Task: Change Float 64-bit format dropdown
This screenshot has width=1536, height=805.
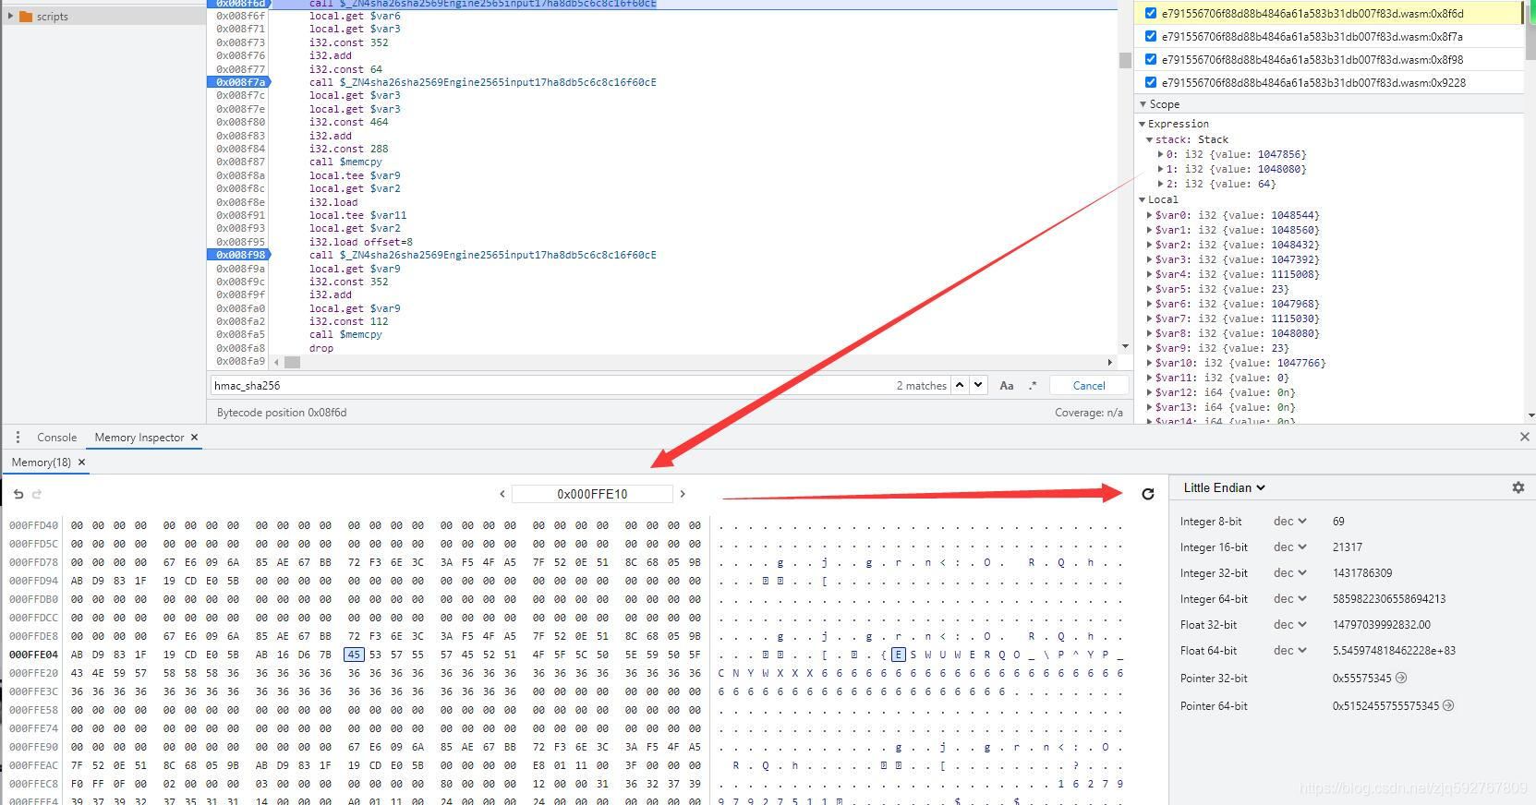Action: [x=1290, y=650]
